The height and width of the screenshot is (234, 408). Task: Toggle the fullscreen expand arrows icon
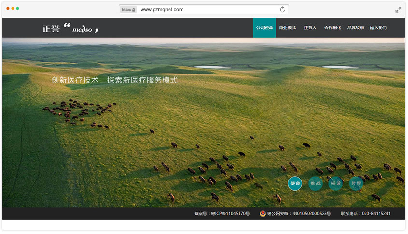[398, 10]
